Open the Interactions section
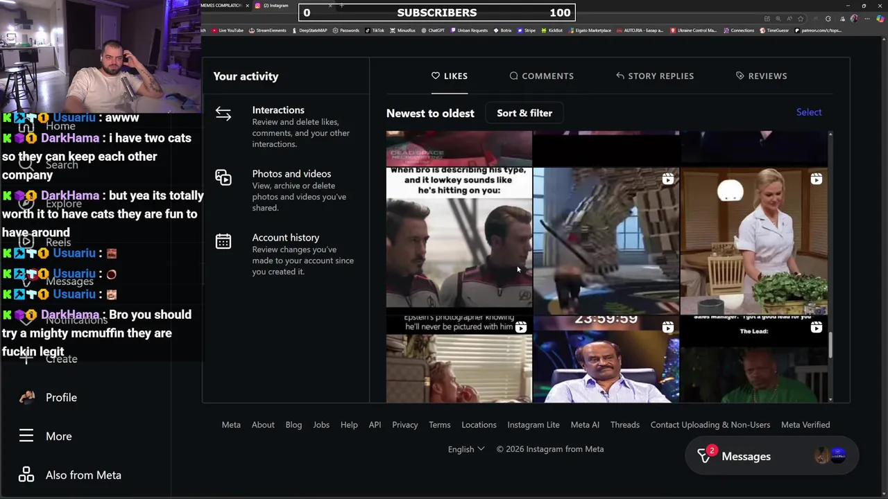The height and width of the screenshot is (499, 888). pos(286,126)
